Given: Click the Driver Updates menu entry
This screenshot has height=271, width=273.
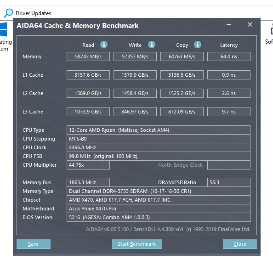Looking at the screenshot, I should point(33,13).
